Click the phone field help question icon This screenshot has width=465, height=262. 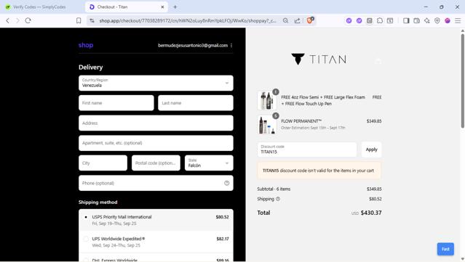227,183
